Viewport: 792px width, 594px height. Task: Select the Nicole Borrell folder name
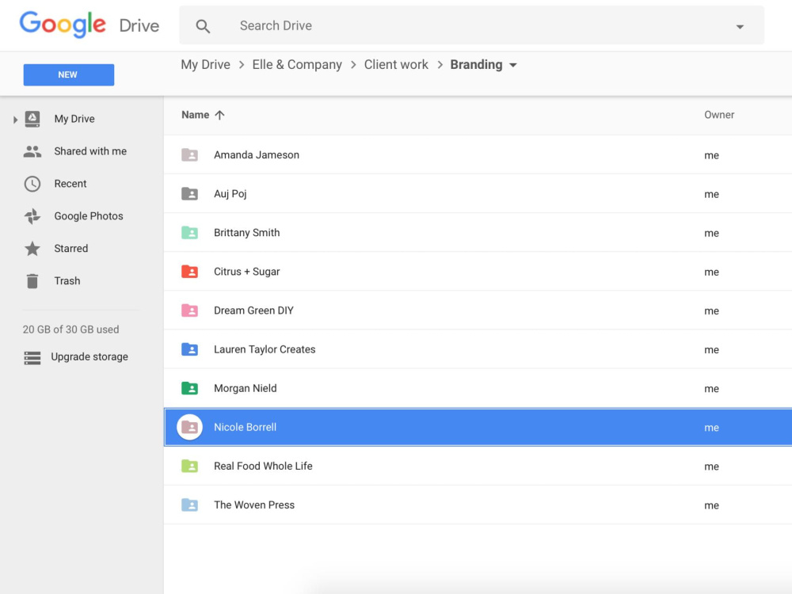coord(245,427)
